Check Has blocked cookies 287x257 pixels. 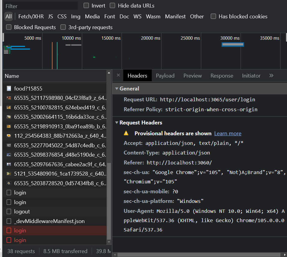(x=213, y=17)
